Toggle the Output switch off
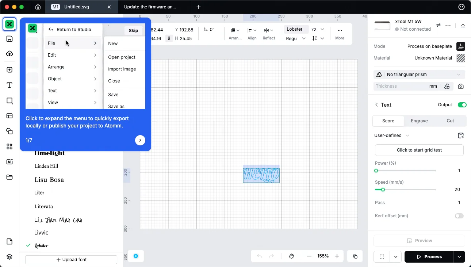The height and width of the screenshot is (267, 471). pos(462,105)
